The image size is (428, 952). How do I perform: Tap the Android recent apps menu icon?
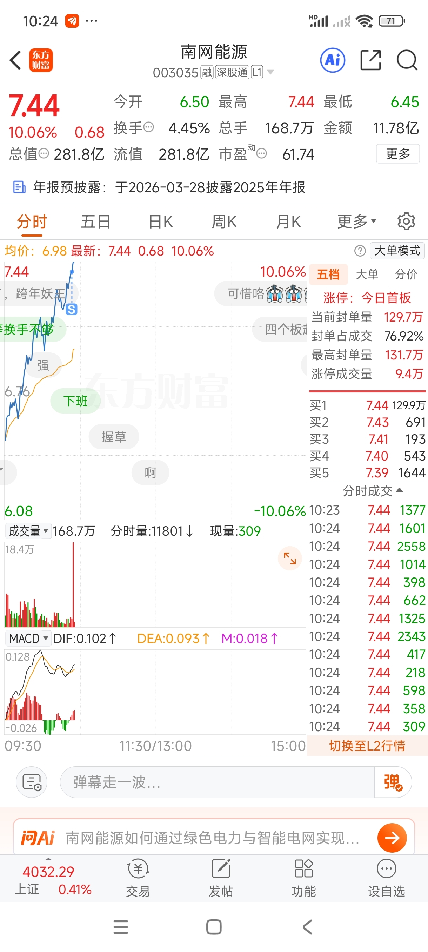click(x=121, y=927)
